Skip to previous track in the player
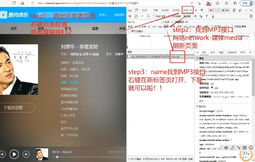Image resolution: width=255 pixels, height=162 pixels. click(x=2, y=154)
